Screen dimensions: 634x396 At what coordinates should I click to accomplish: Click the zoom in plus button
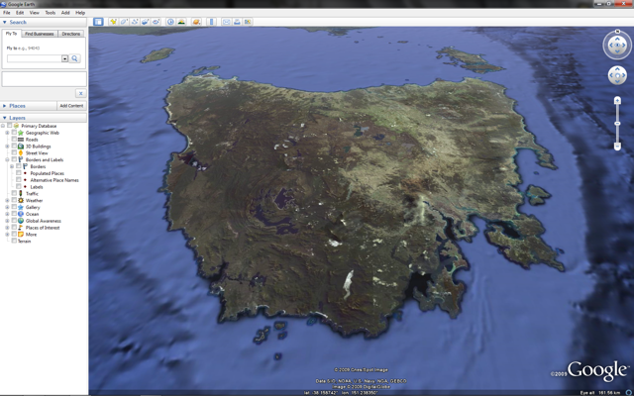click(617, 100)
